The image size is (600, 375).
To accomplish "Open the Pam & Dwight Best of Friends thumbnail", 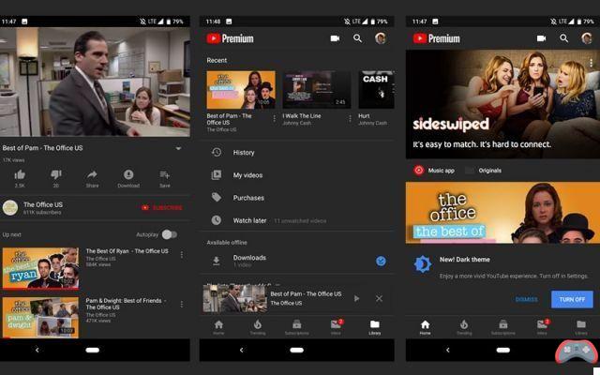I will tap(40, 318).
